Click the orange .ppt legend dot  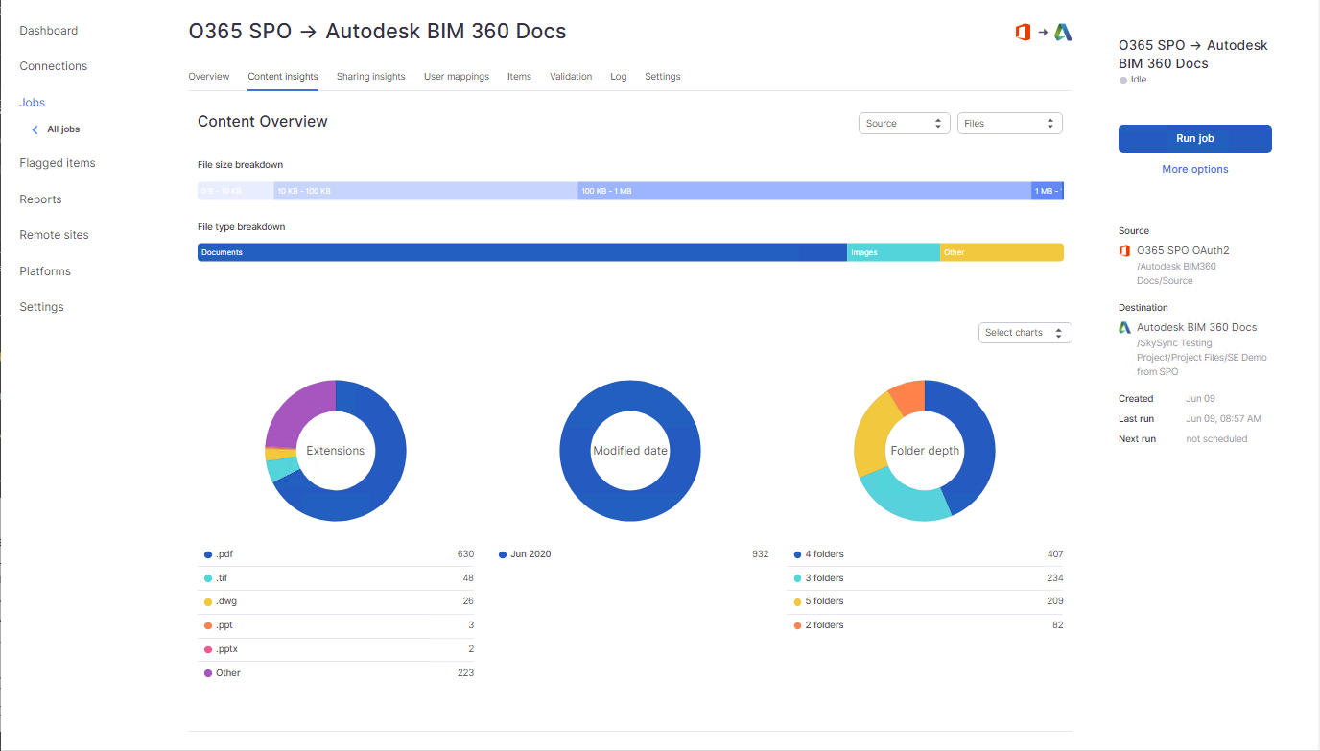coord(208,625)
